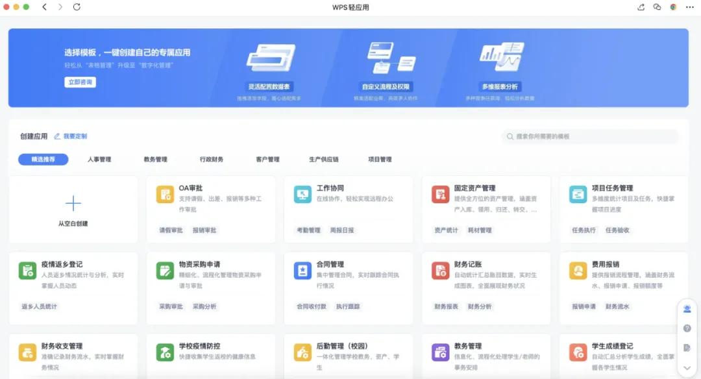Click the 执行跟踪 tag
This screenshot has width=701, height=379.
(348, 306)
